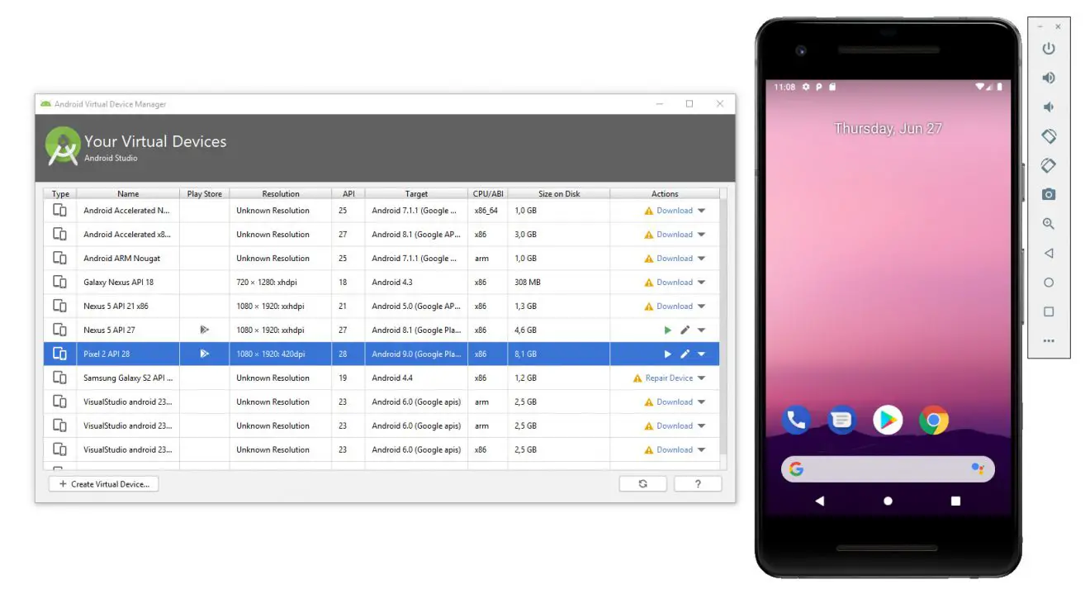Take a screenshot with the camera icon

[1048, 195]
